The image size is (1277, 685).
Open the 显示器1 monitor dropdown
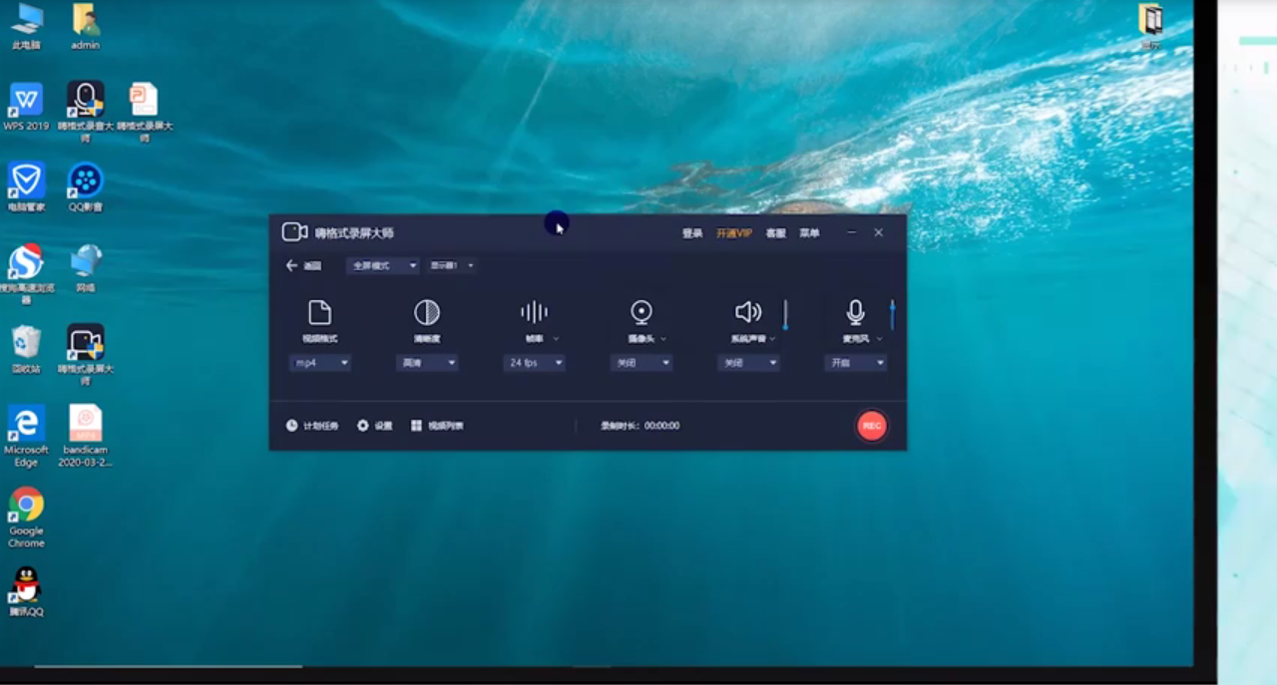coord(452,265)
